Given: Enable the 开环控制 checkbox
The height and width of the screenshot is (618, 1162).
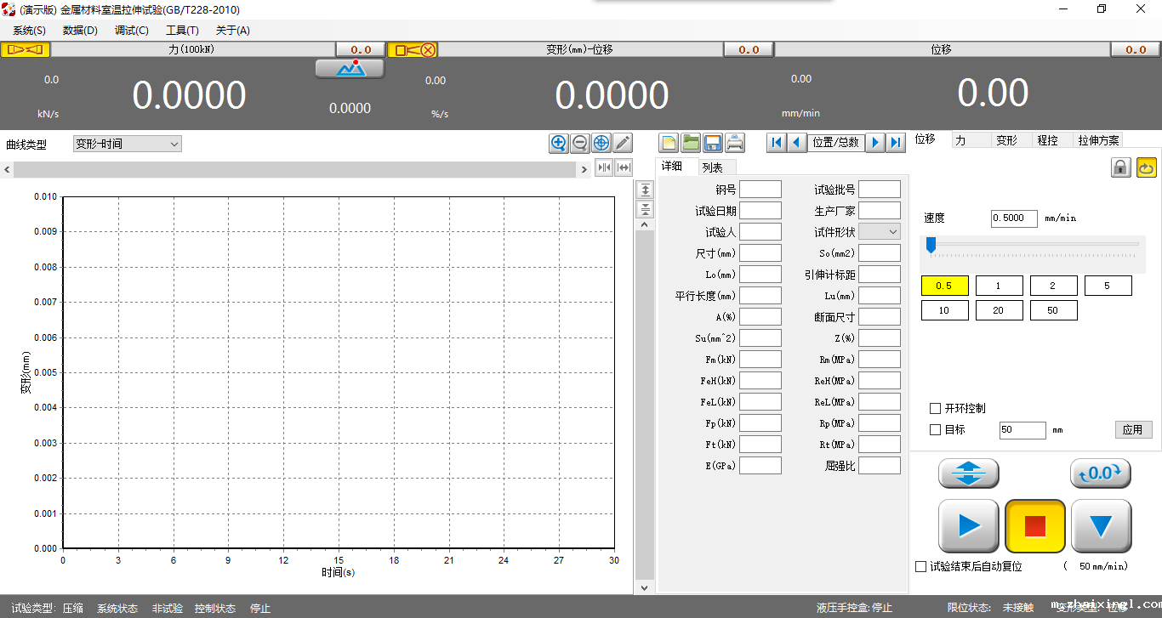Looking at the screenshot, I should click(936, 409).
